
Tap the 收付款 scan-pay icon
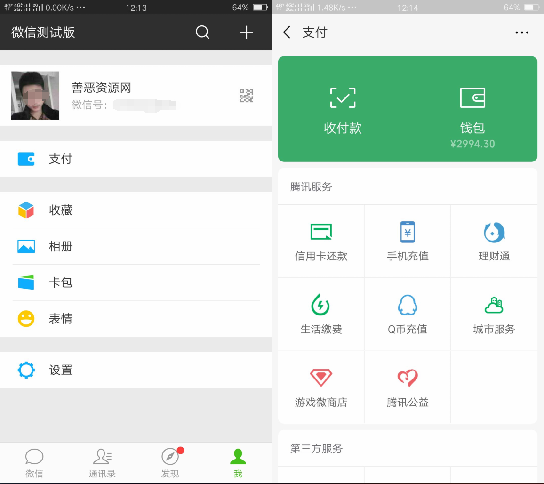click(343, 98)
